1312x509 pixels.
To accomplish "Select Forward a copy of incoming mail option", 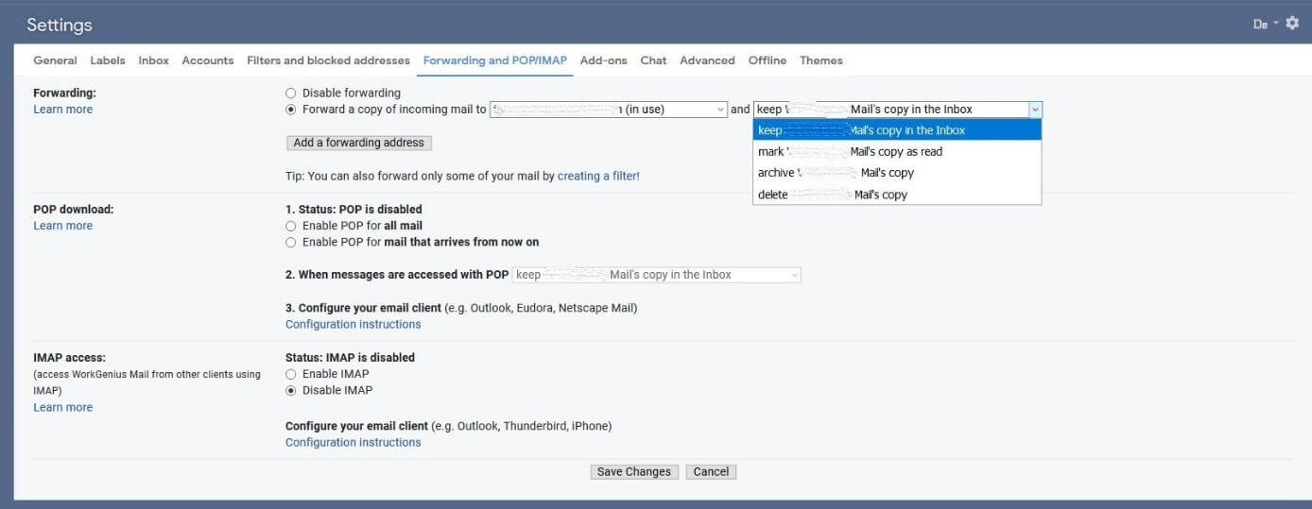I will [291, 110].
